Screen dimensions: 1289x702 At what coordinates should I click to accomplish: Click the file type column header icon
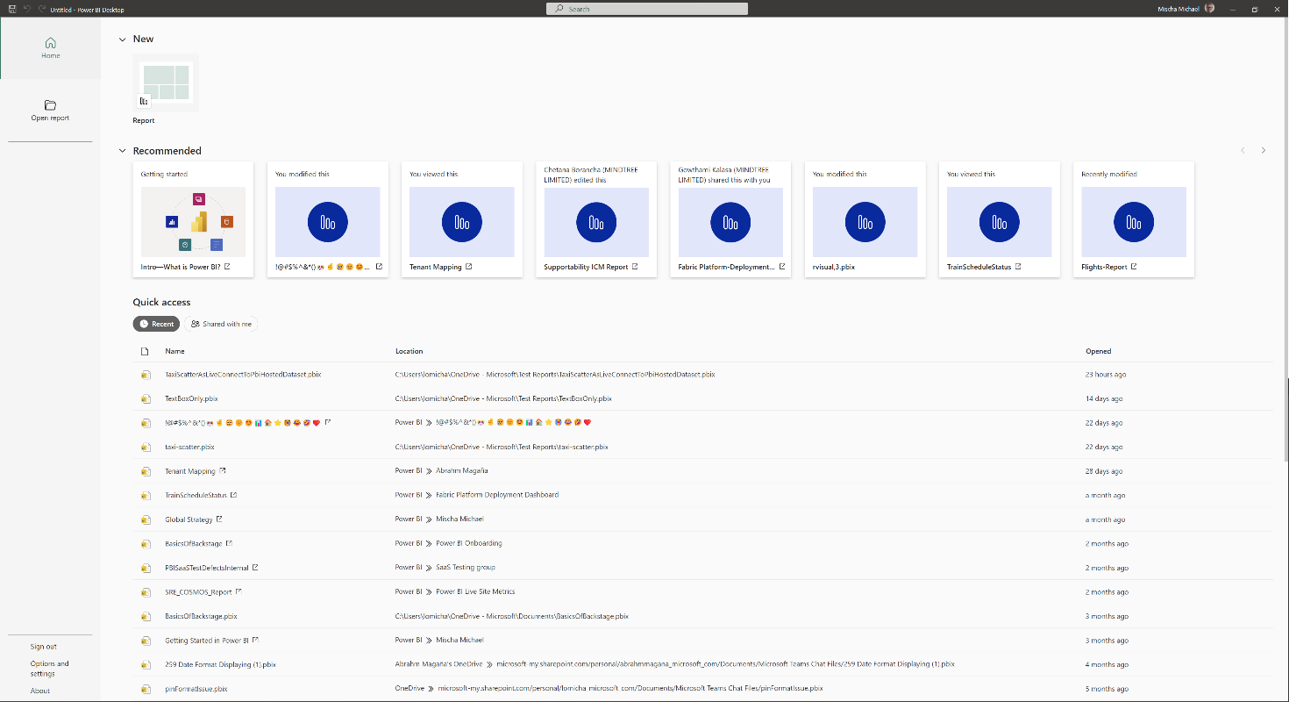pos(146,351)
